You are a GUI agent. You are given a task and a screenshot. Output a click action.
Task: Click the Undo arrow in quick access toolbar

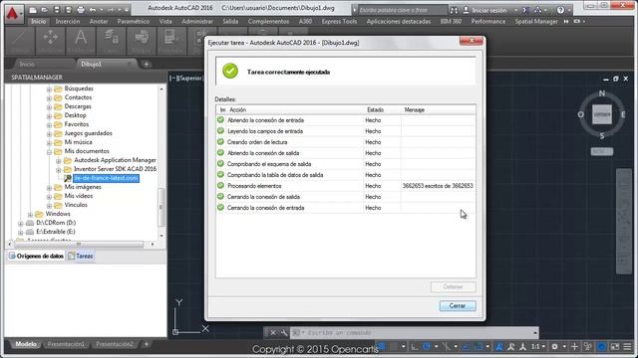pos(93,10)
